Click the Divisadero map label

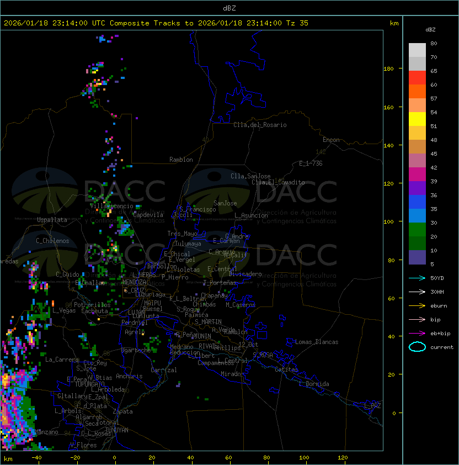coord(245,274)
